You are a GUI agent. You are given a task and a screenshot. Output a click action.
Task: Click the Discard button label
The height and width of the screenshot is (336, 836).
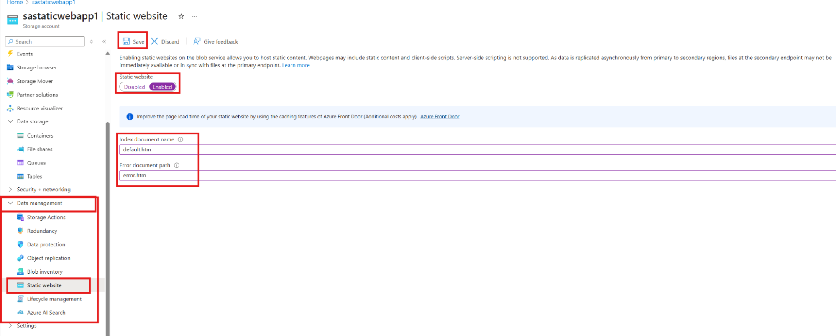click(x=170, y=41)
